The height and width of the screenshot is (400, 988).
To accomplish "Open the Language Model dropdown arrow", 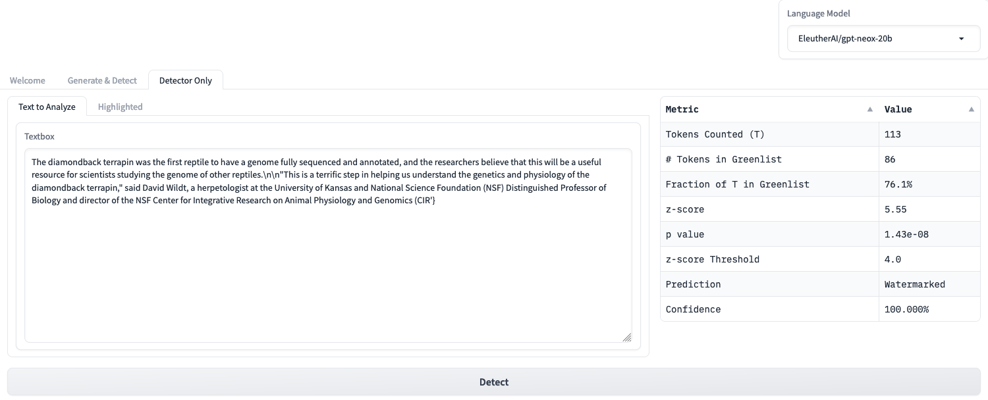I will coord(961,39).
